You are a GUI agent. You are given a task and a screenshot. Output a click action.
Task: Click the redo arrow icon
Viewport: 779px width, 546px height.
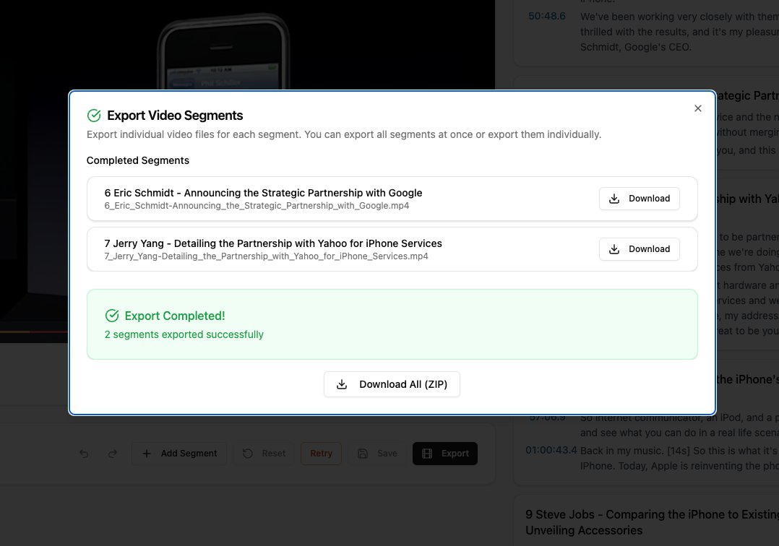113,453
